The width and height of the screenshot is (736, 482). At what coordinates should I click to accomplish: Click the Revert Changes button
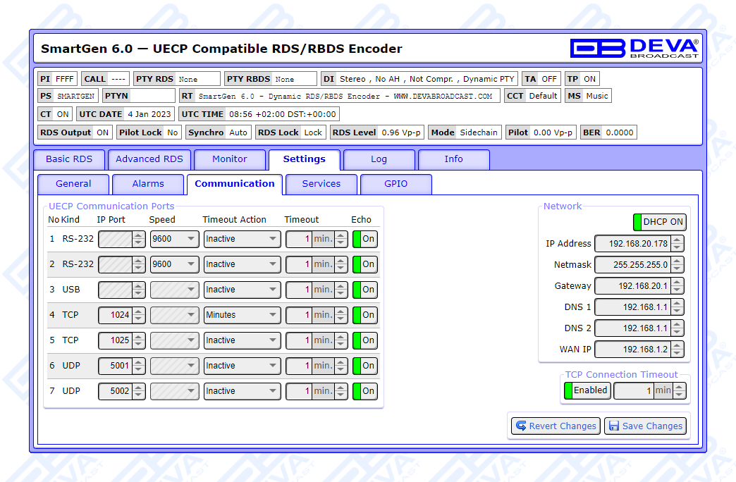(555, 426)
